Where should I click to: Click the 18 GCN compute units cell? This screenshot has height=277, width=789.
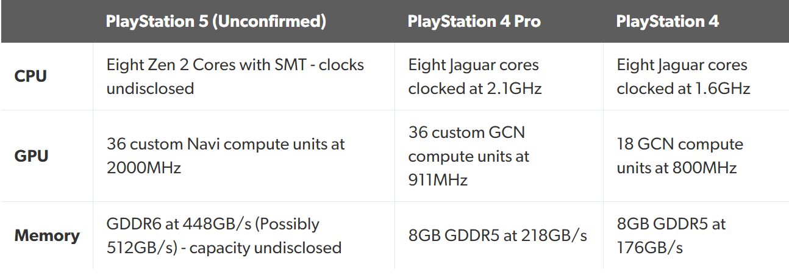pyautogui.click(x=680, y=156)
